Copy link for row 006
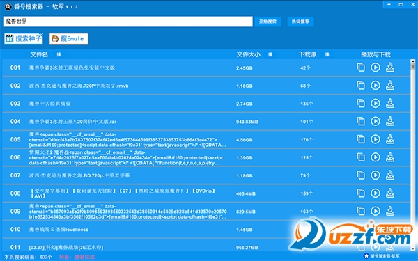Image resolution: width=418 pixels, height=261 pixels. coord(361,157)
